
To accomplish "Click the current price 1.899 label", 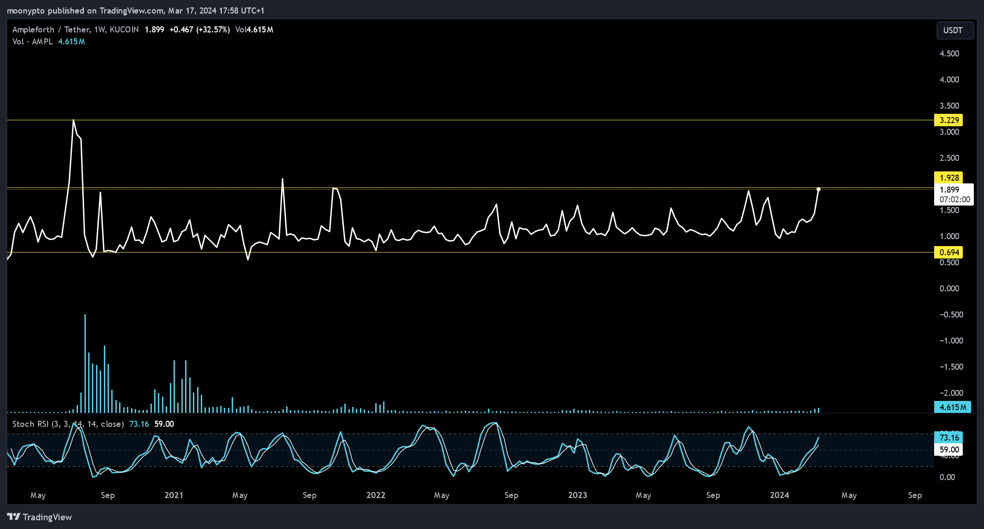I will point(954,194).
